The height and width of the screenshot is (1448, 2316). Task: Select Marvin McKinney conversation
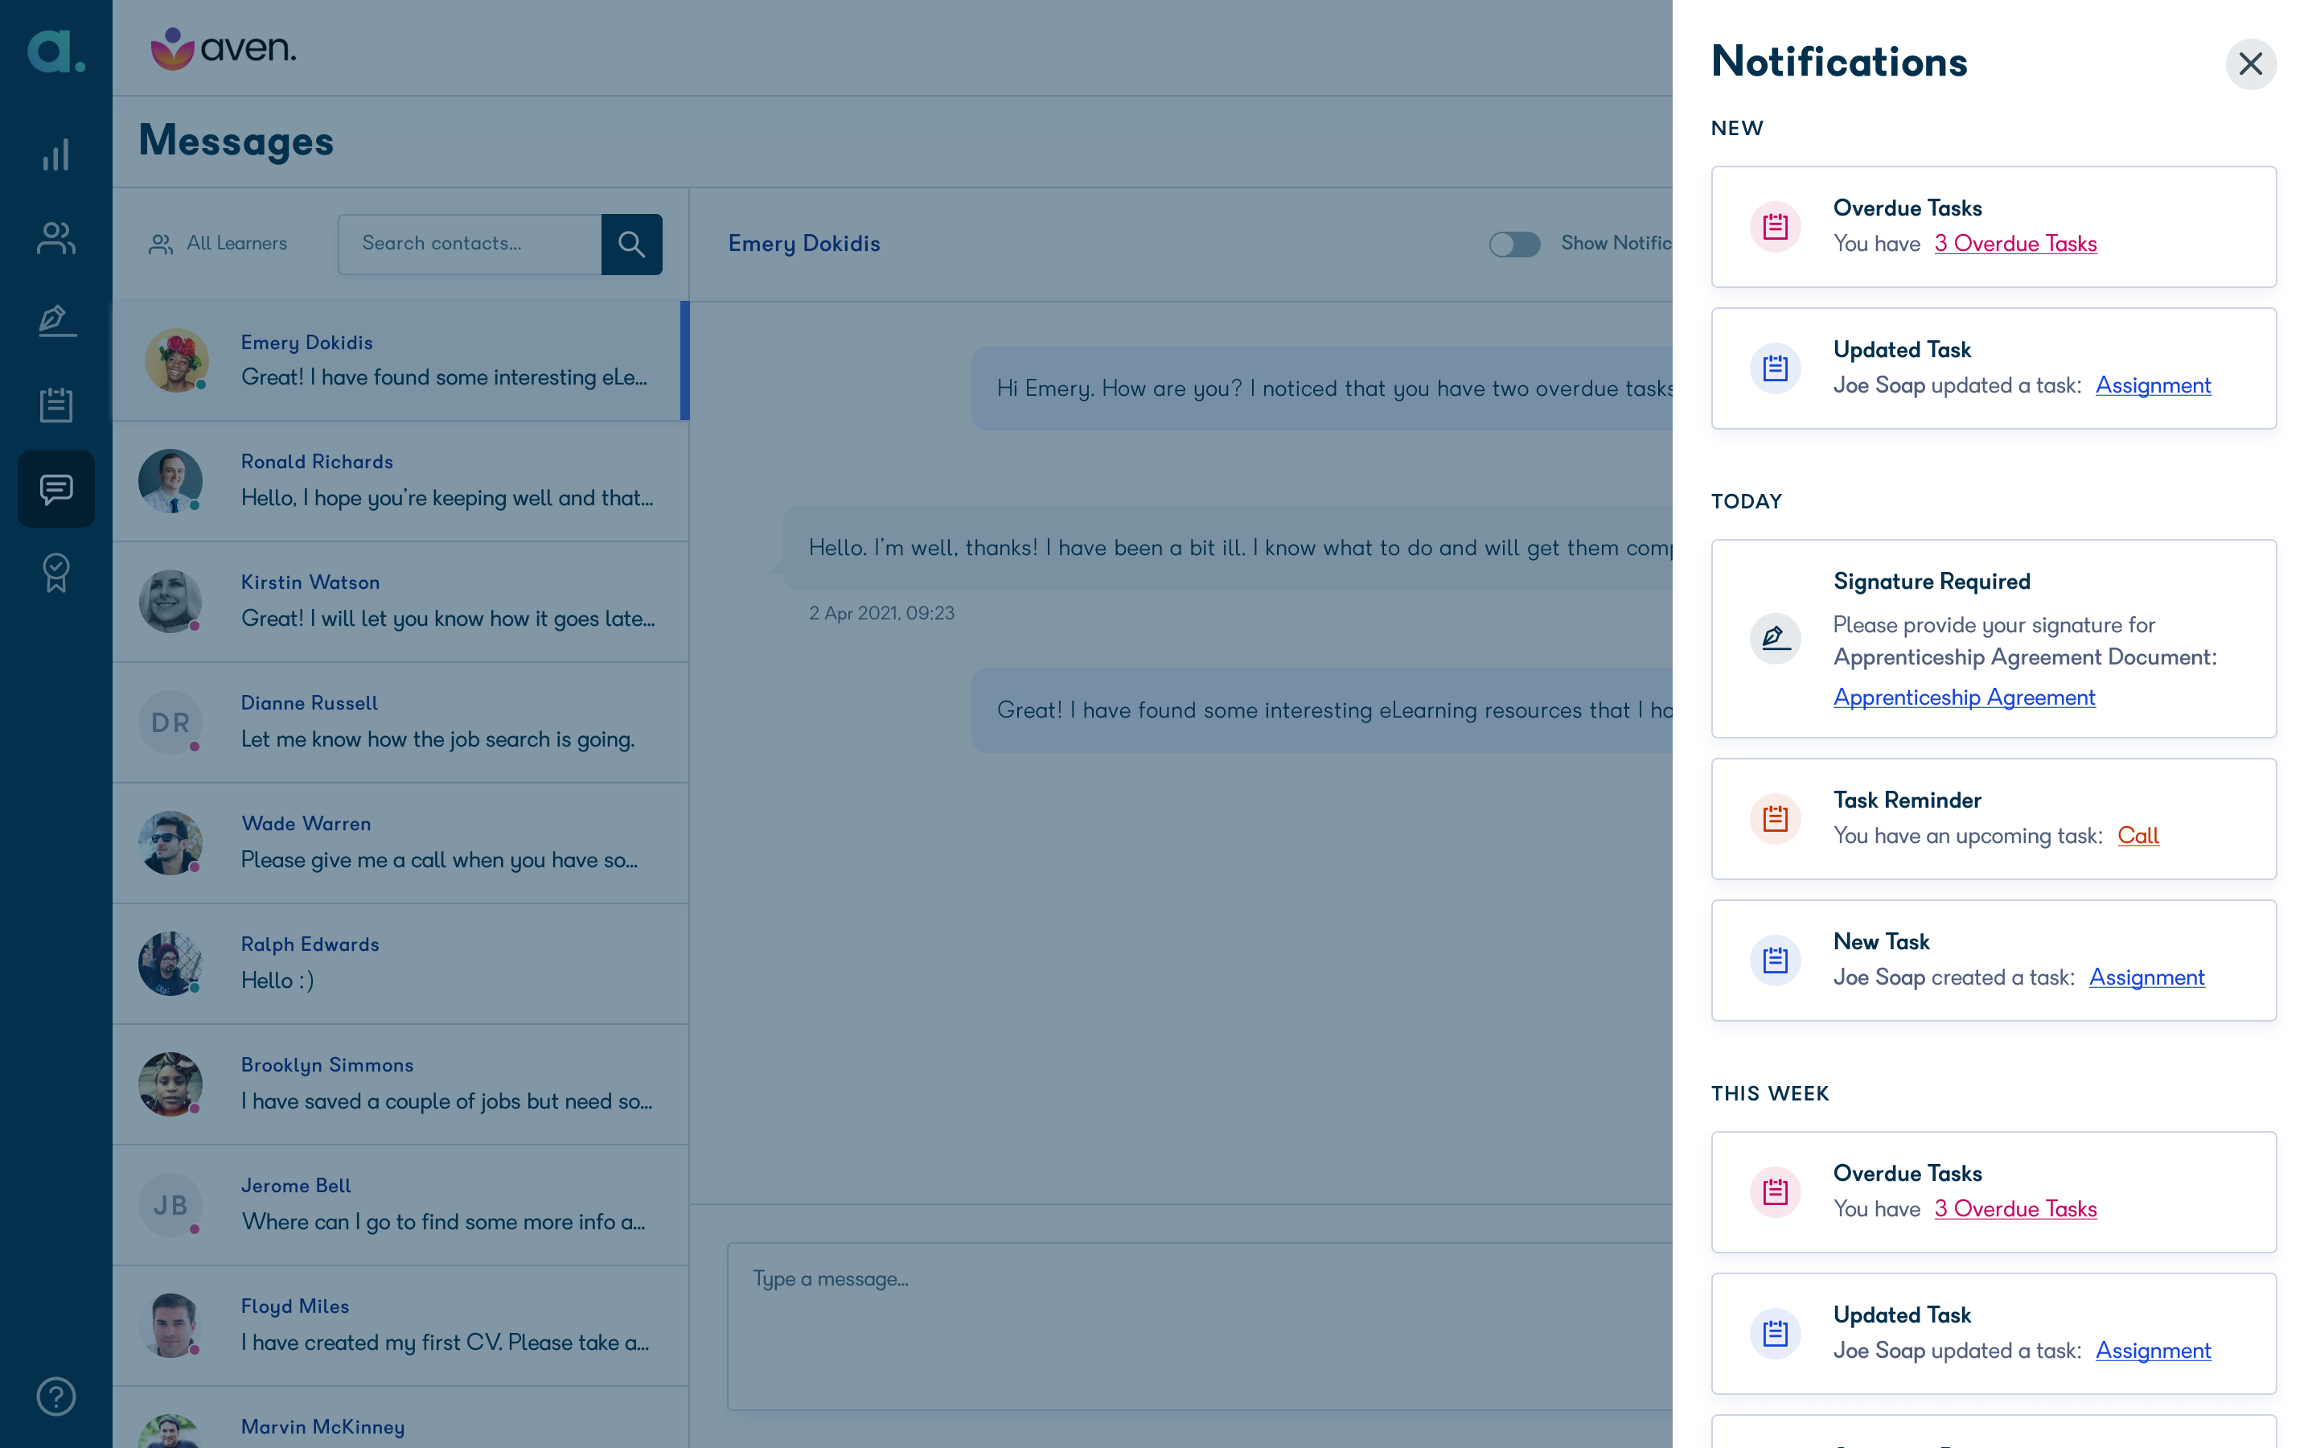(400, 1418)
